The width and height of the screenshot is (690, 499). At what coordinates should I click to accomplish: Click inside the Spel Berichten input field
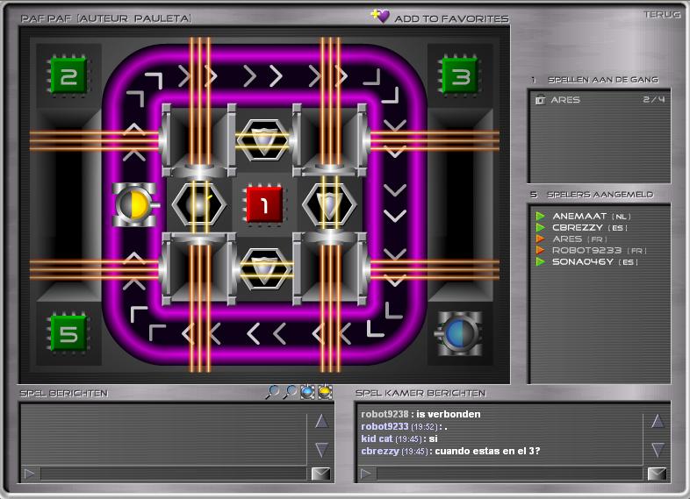tap(174, 474)
